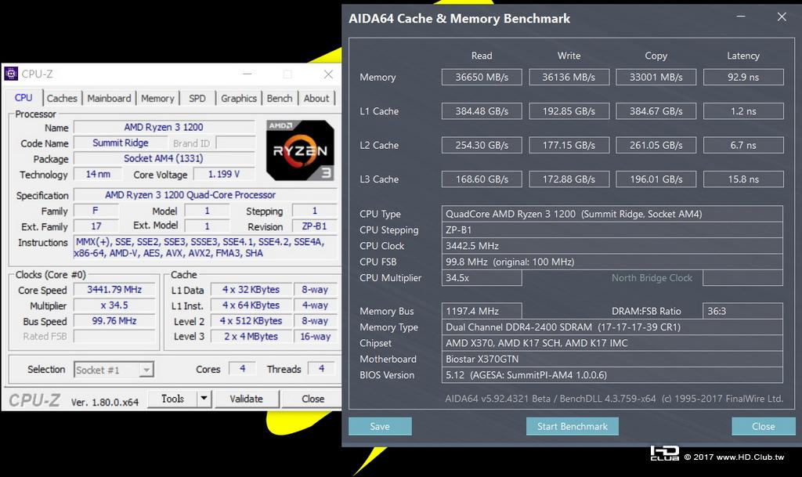Switch to the Caches tab
802x477 pixels.
tap(62, 98)
